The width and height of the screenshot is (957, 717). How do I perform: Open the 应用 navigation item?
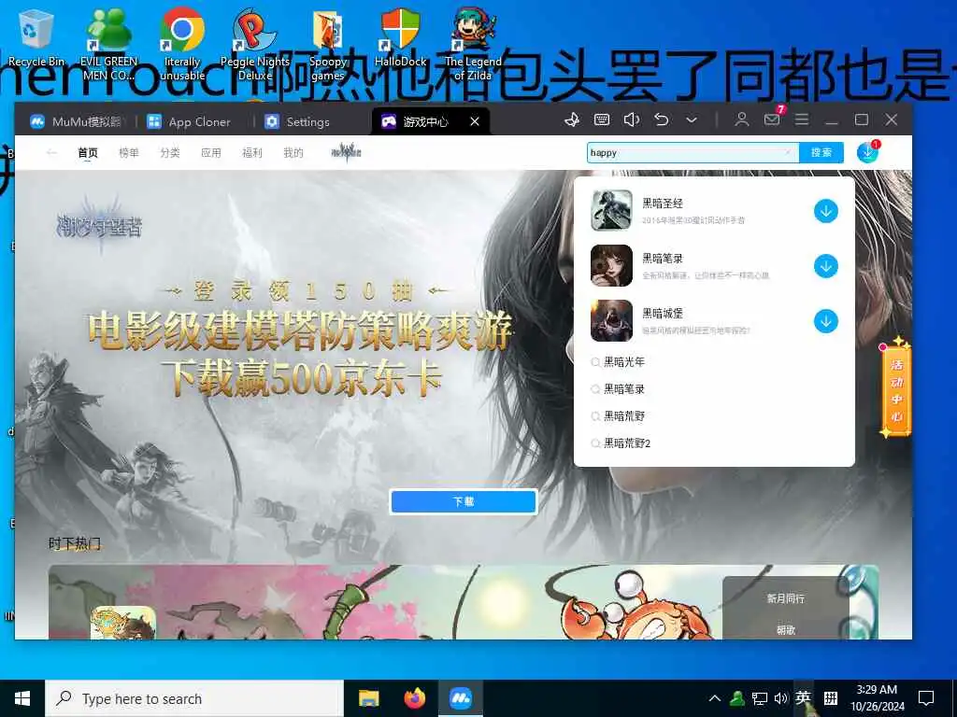211,152
